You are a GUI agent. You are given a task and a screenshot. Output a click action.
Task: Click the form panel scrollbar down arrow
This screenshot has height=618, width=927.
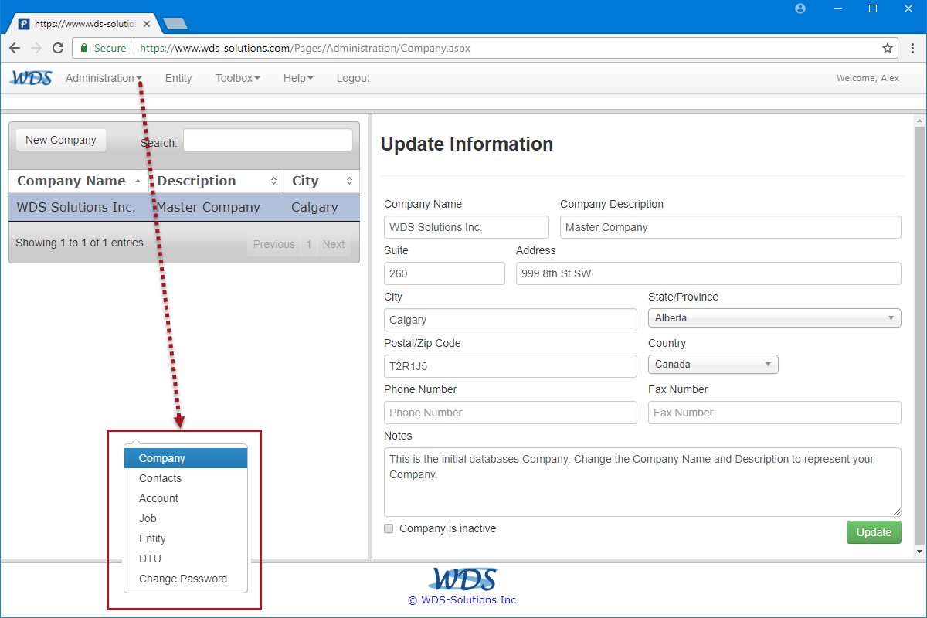[919, 552]
